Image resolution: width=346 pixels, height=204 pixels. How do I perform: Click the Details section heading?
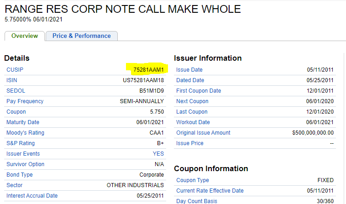[17, 58]
